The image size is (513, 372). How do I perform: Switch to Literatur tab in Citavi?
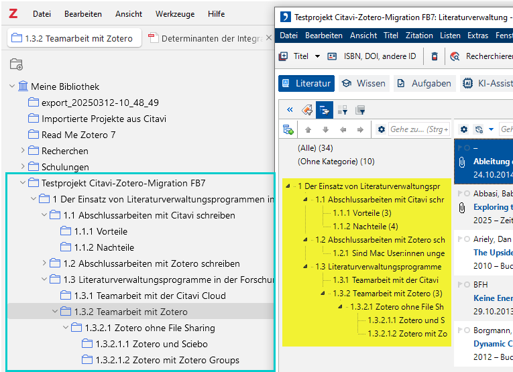(x=306, y=83)
